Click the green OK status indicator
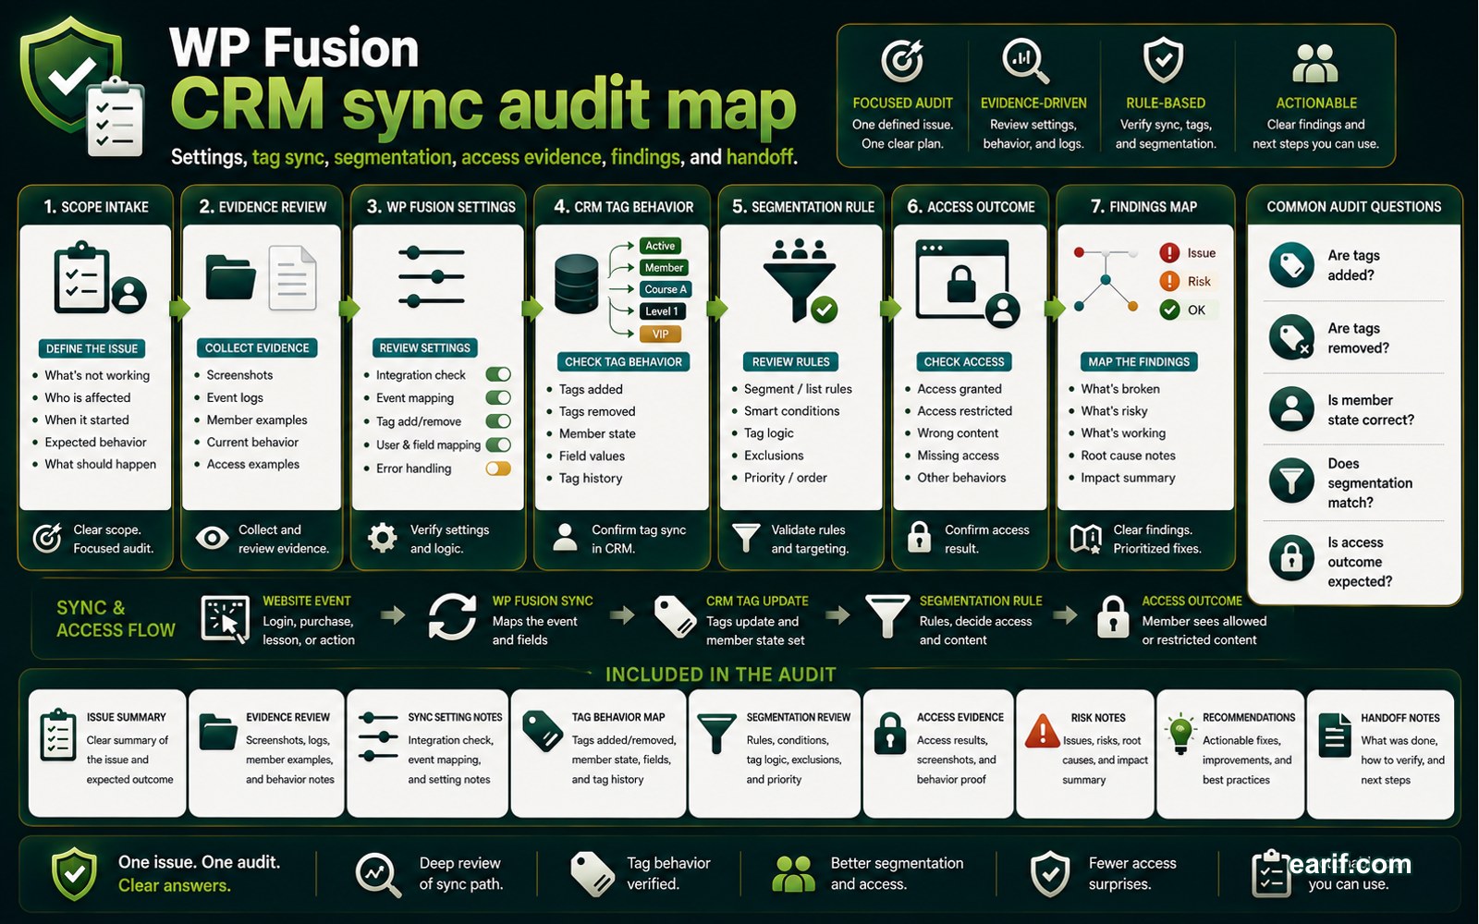 1169,310
